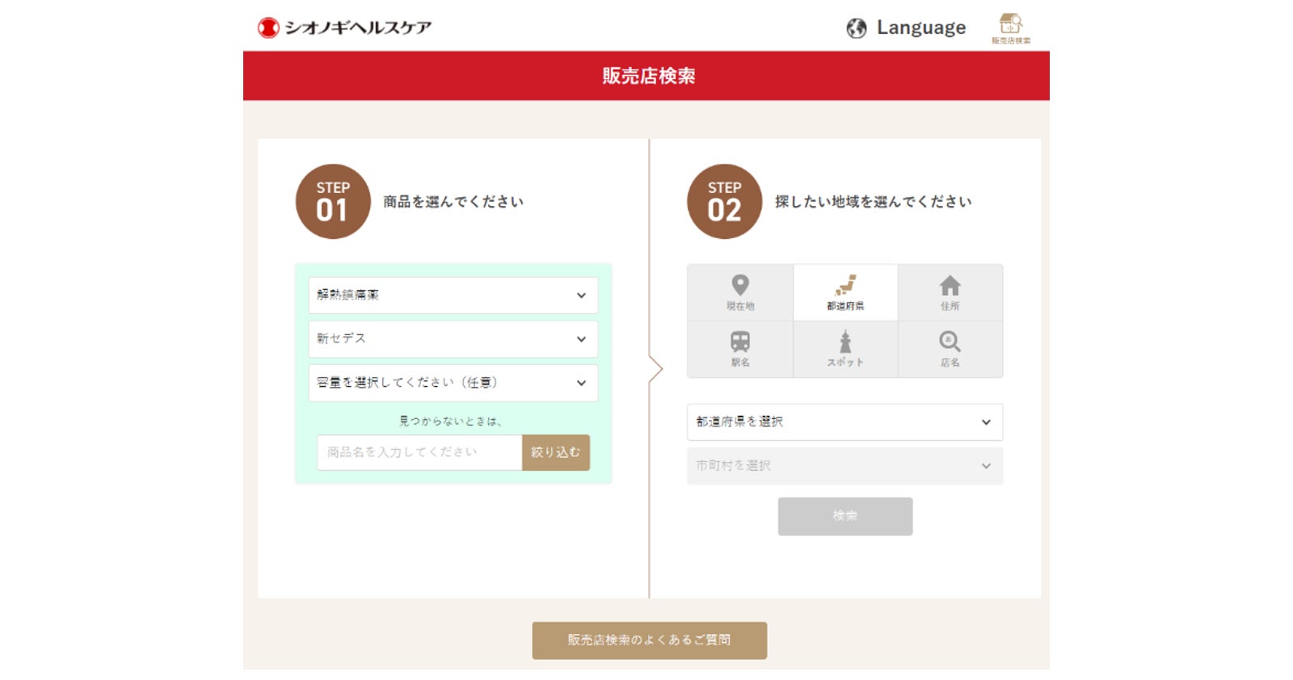The height and width of the screenshot is (680, 1293).
Task: Click the 販売店検索 red banner title
Action: (x=649, y=76)
